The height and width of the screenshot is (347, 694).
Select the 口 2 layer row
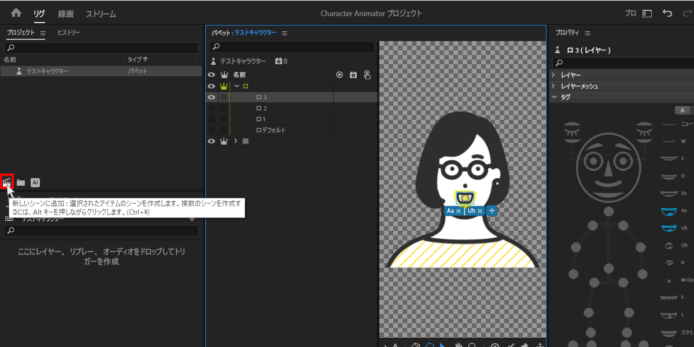point(292,108)
